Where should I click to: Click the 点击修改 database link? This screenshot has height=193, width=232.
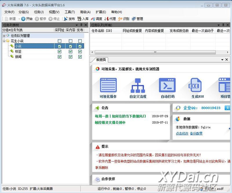182,134
